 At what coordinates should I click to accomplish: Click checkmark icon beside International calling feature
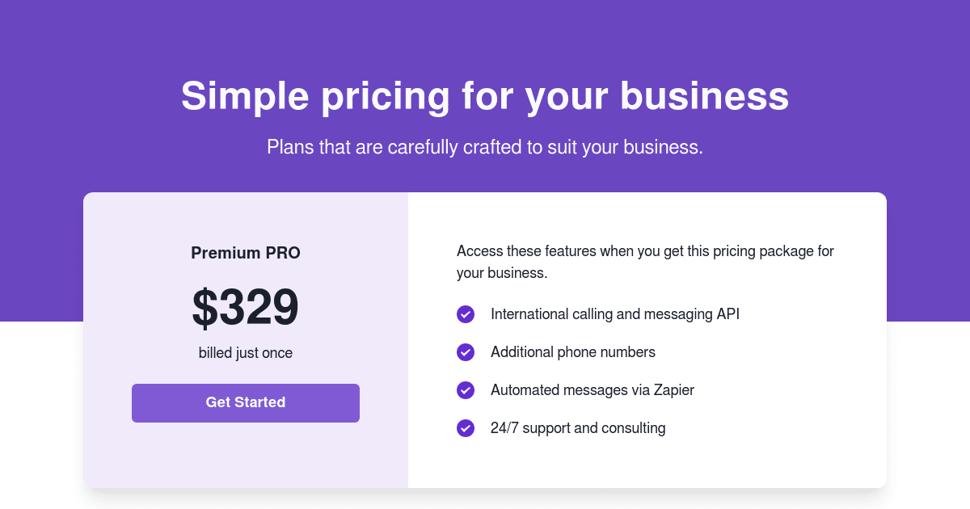pyautogui.click(x=466, y=314)
